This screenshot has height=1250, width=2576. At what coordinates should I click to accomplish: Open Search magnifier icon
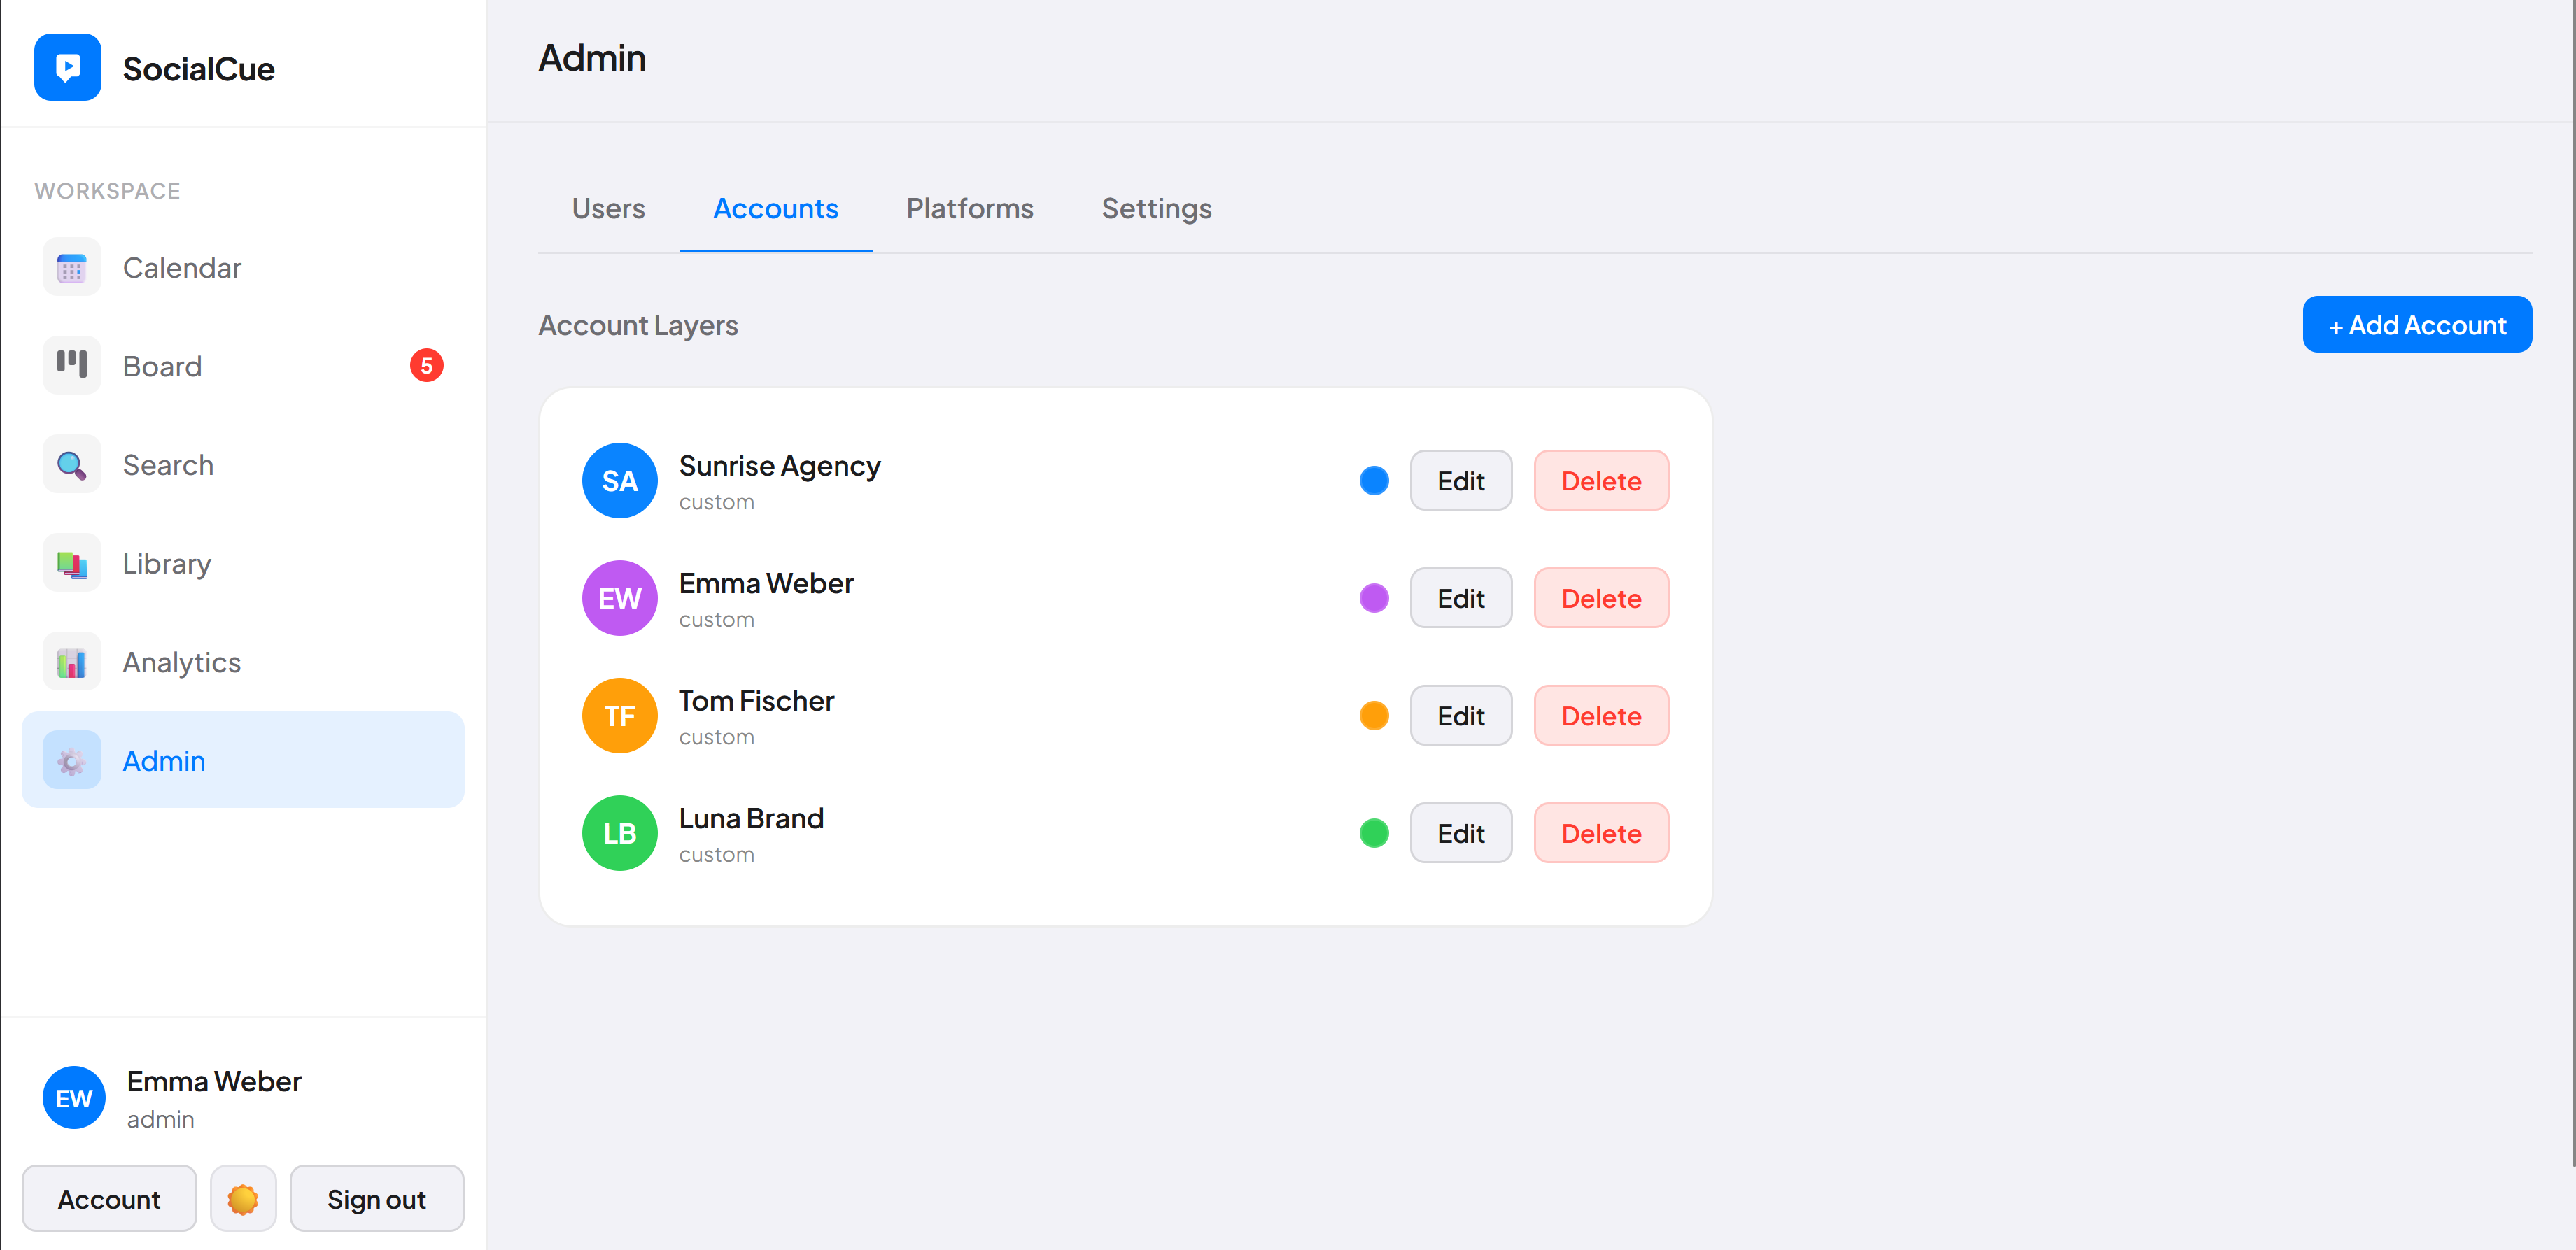pos(71,464)
